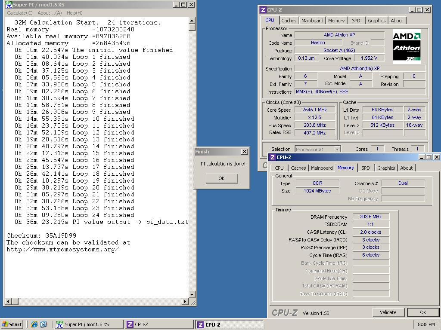This screenshot has height=330, width=441.
Task: Select Caches tab in front CPU-Z window
Action: (298, 168)
